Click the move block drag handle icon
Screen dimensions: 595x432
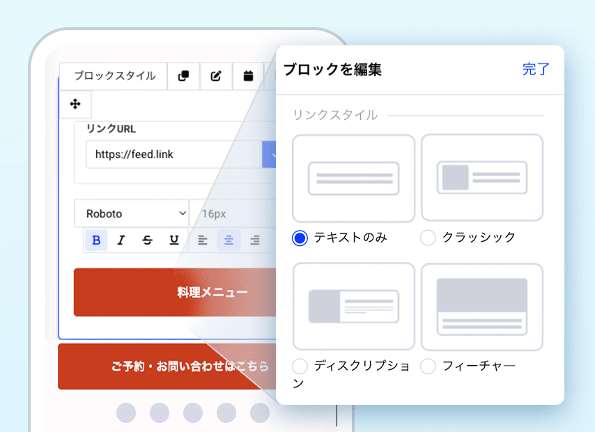tap(75, 104)
